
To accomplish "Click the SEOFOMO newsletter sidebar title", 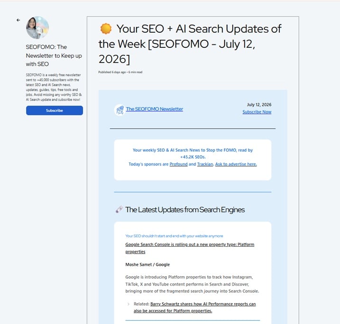I will (54, 55).
